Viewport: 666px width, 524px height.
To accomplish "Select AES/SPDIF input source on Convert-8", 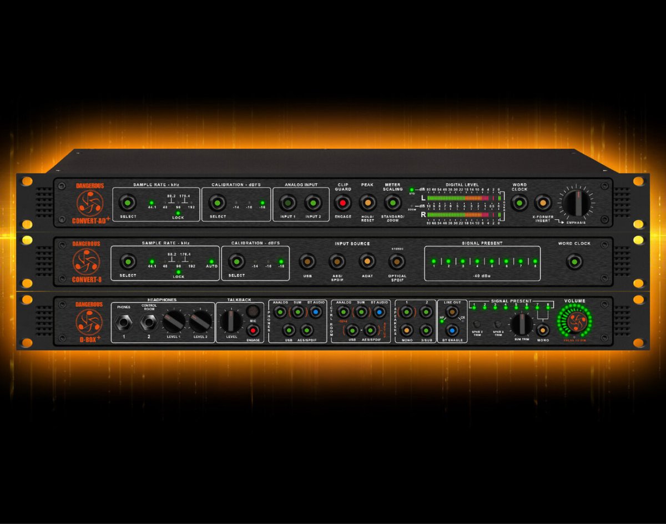I will [x=337, y=261].
